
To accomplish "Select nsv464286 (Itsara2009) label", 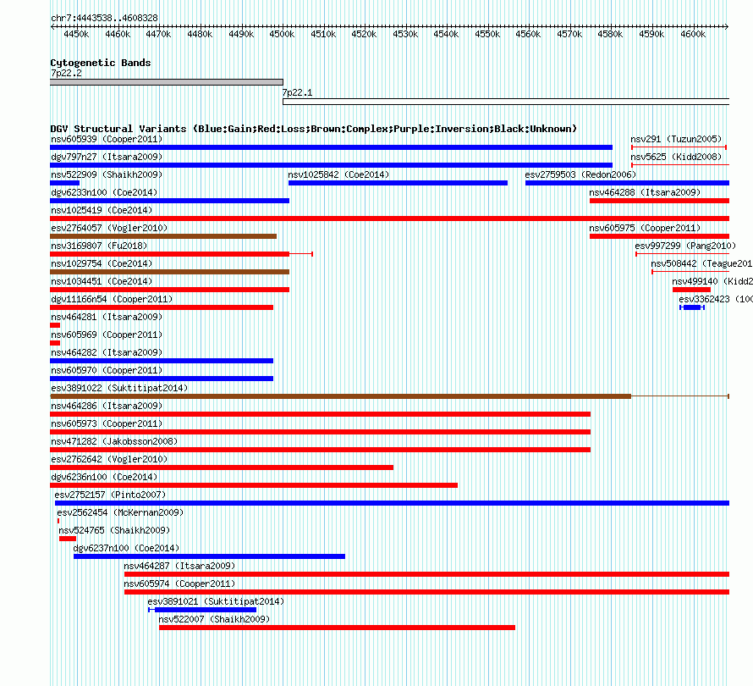I will click(x=107, y=406).
